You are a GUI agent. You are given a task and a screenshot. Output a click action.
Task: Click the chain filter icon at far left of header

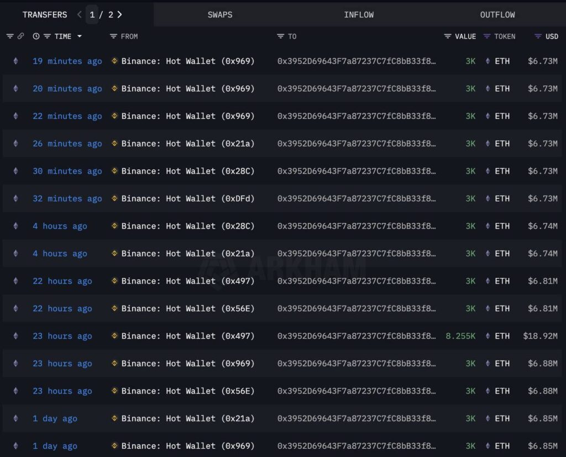pyautogui.click(x=10, y=36)
